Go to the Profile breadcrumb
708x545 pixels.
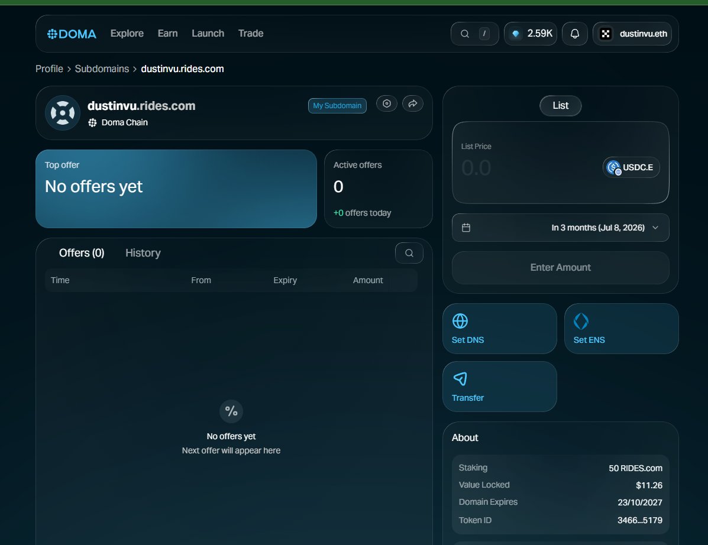(x=49, y=69)
